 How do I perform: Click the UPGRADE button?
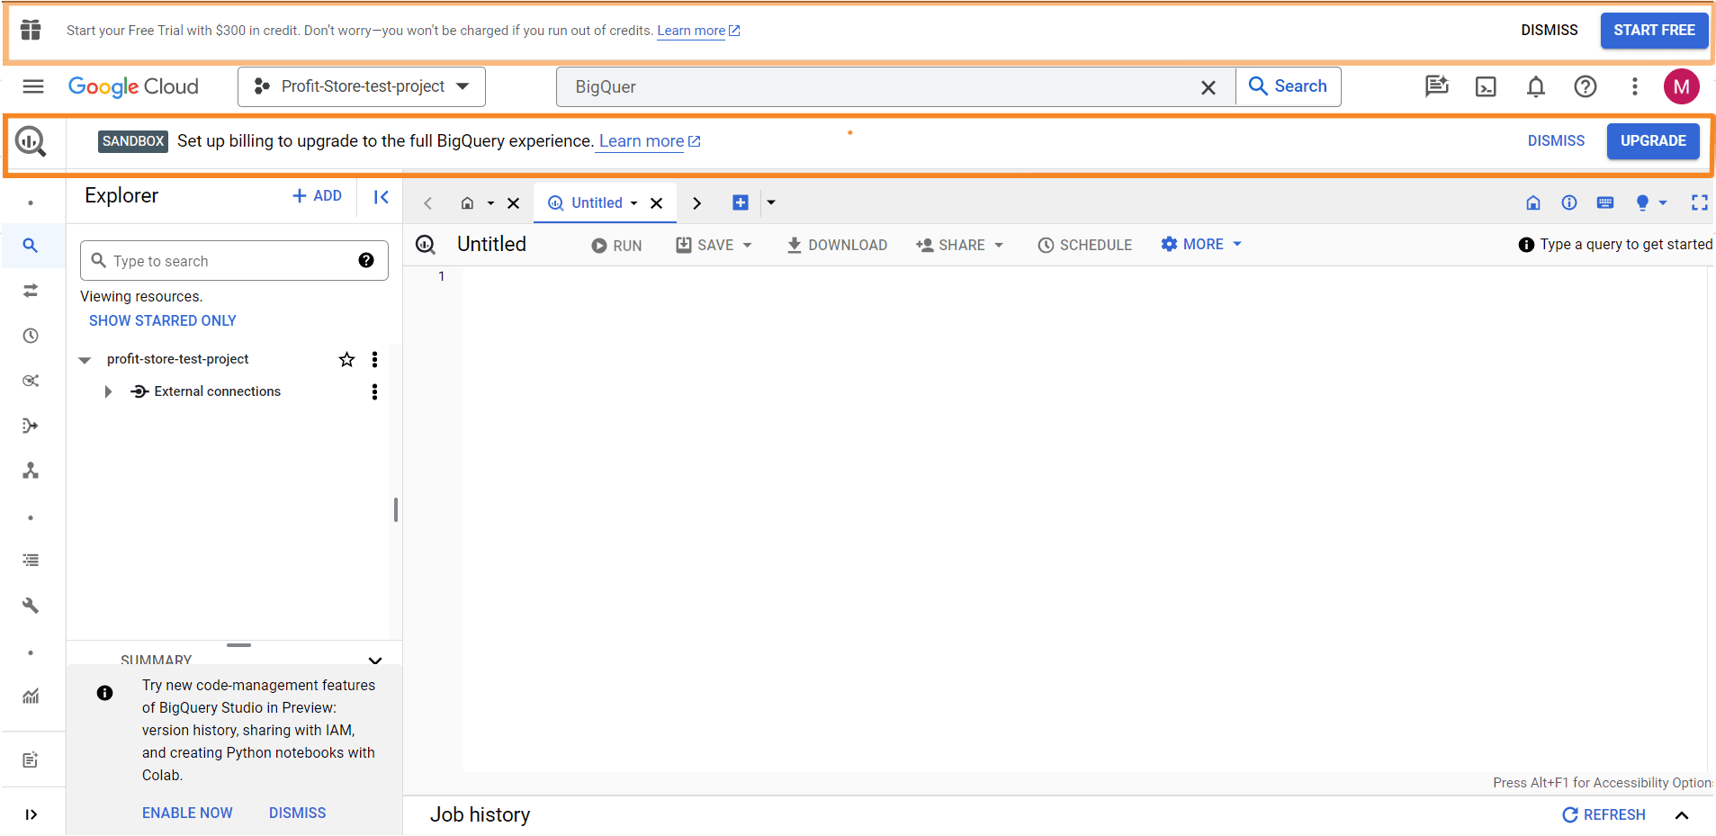pos(1653,141)
